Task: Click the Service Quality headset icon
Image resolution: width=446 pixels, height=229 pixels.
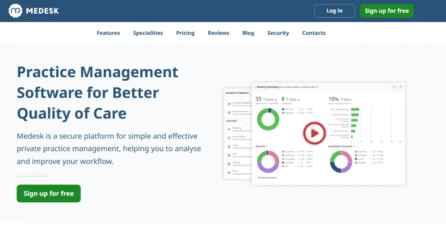Action: 229,138
